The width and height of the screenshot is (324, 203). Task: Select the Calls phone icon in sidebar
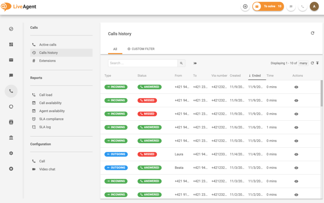(x=11, y=91)
